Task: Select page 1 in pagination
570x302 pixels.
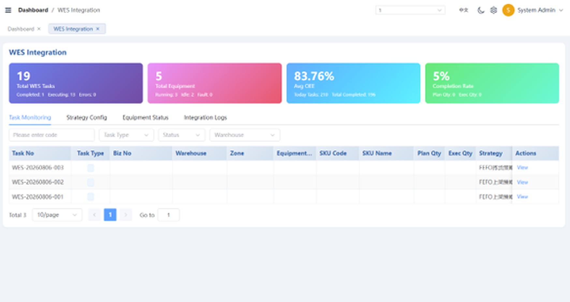Action: tap(110, 215)
